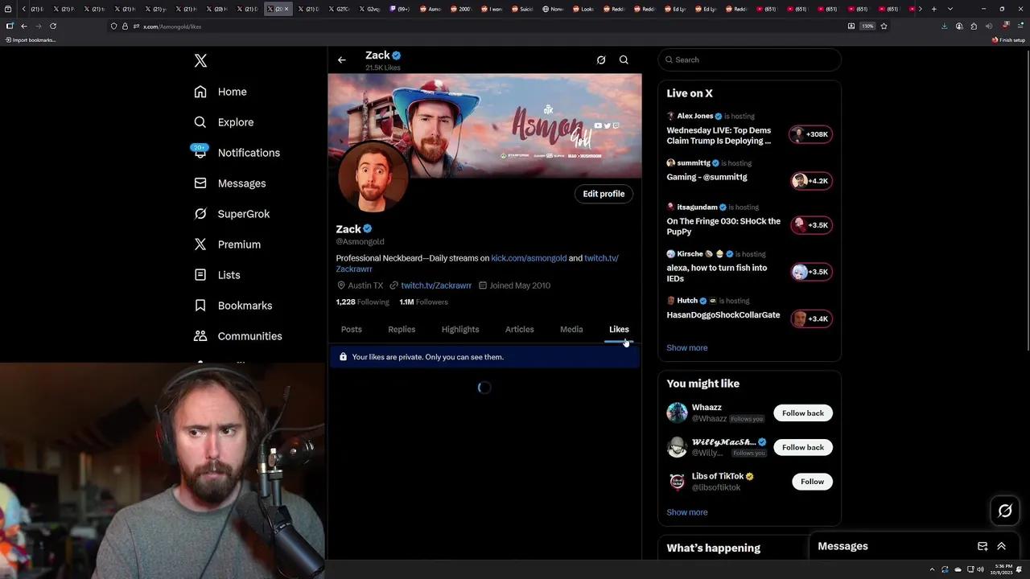Bookmark this page with the star icon

point(884,26)
